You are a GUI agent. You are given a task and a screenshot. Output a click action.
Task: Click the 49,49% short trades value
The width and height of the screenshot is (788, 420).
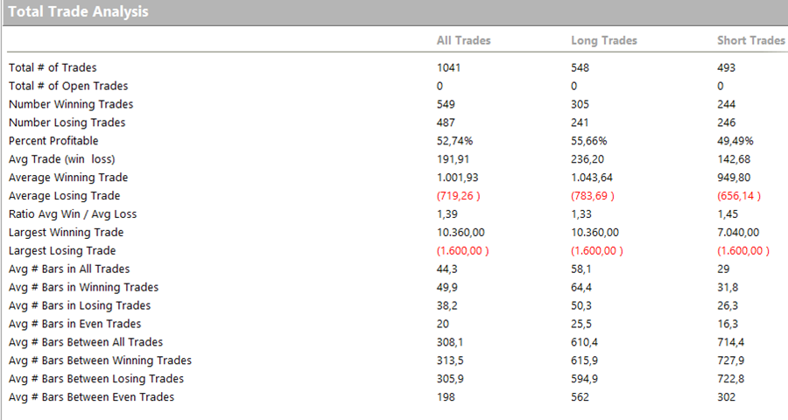pos(734,141)
